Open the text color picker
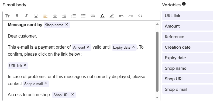The height and width of the screenshot is (104, 217). coord(102,16)
